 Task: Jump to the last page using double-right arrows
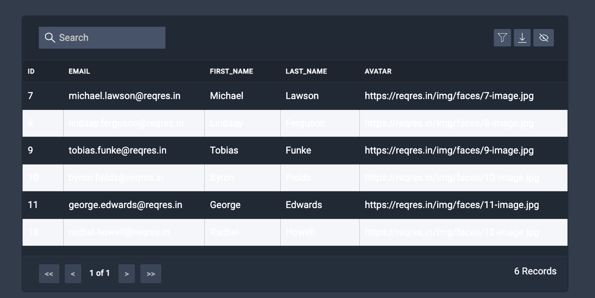(x=151, y=273)
